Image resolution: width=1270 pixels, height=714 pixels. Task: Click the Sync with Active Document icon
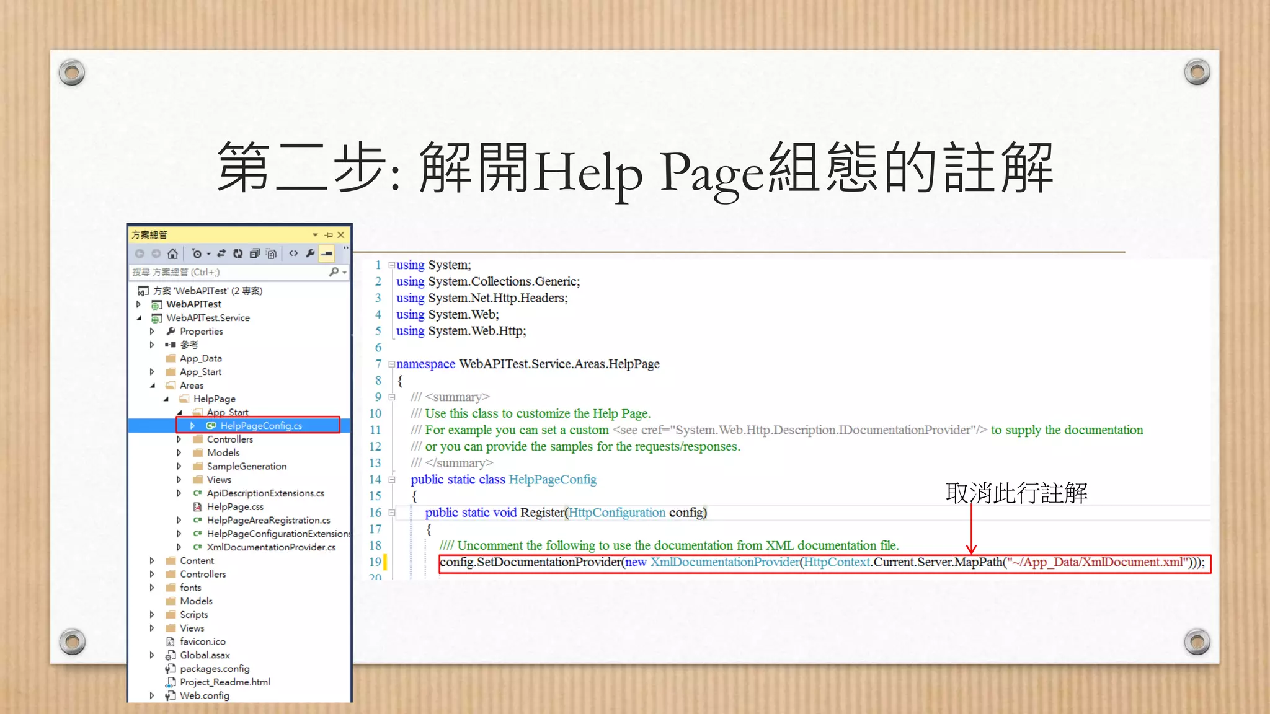(x=221, y=253)
